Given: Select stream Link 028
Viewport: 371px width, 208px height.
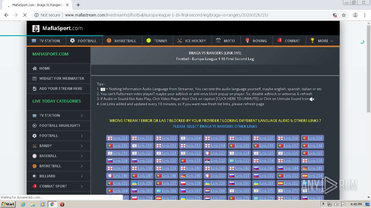Looking at the screenshot, I should tap(117, 161).
